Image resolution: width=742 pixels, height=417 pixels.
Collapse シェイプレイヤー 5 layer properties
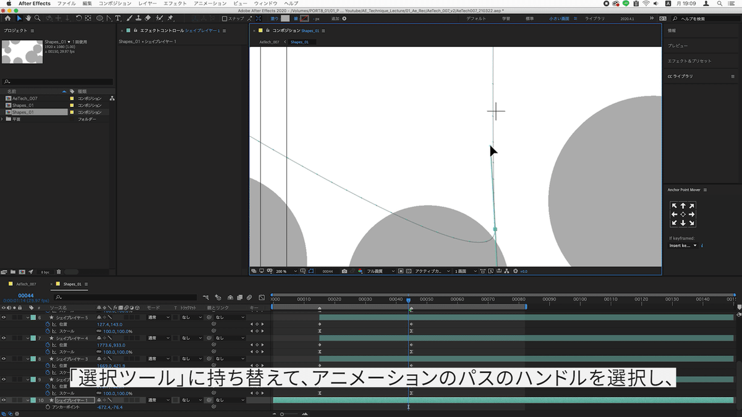click(28, 318)
